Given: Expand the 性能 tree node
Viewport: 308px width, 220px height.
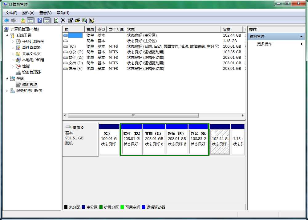Looking at the screenshot, I should tap(13, 66).
